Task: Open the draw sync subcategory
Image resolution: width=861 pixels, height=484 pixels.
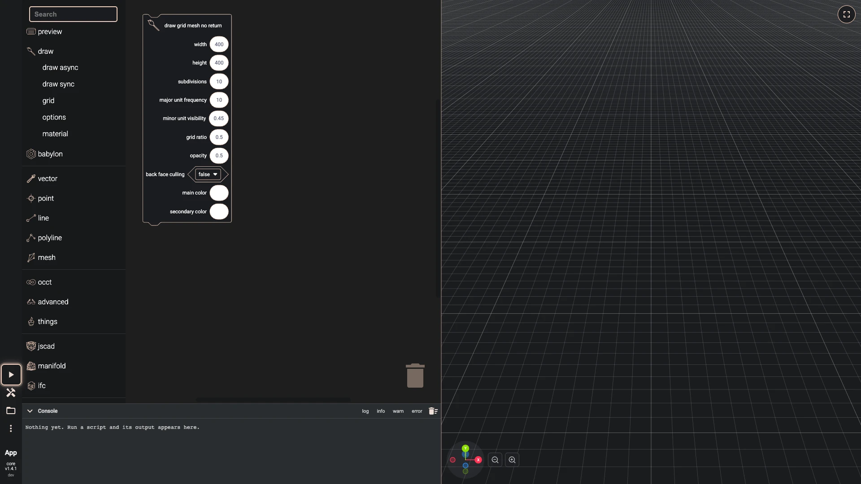Action: tap(59, 84)
